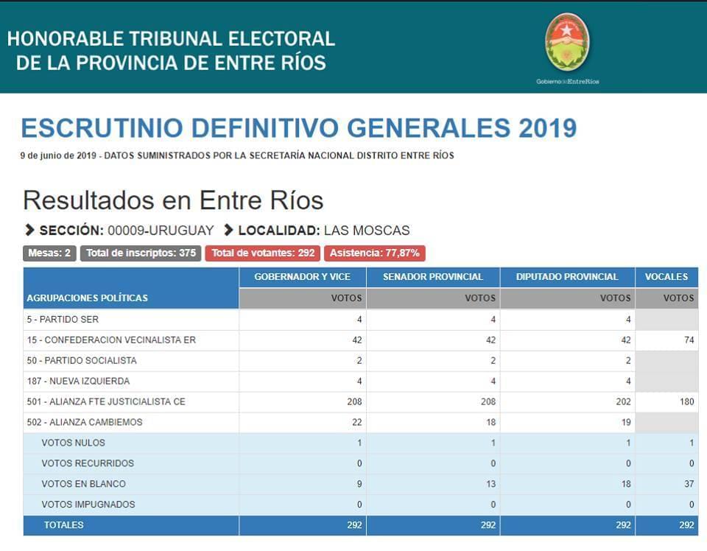
Task: Select the SENADOR PROVINCIAL column header
Action: [x=433, y=277]
